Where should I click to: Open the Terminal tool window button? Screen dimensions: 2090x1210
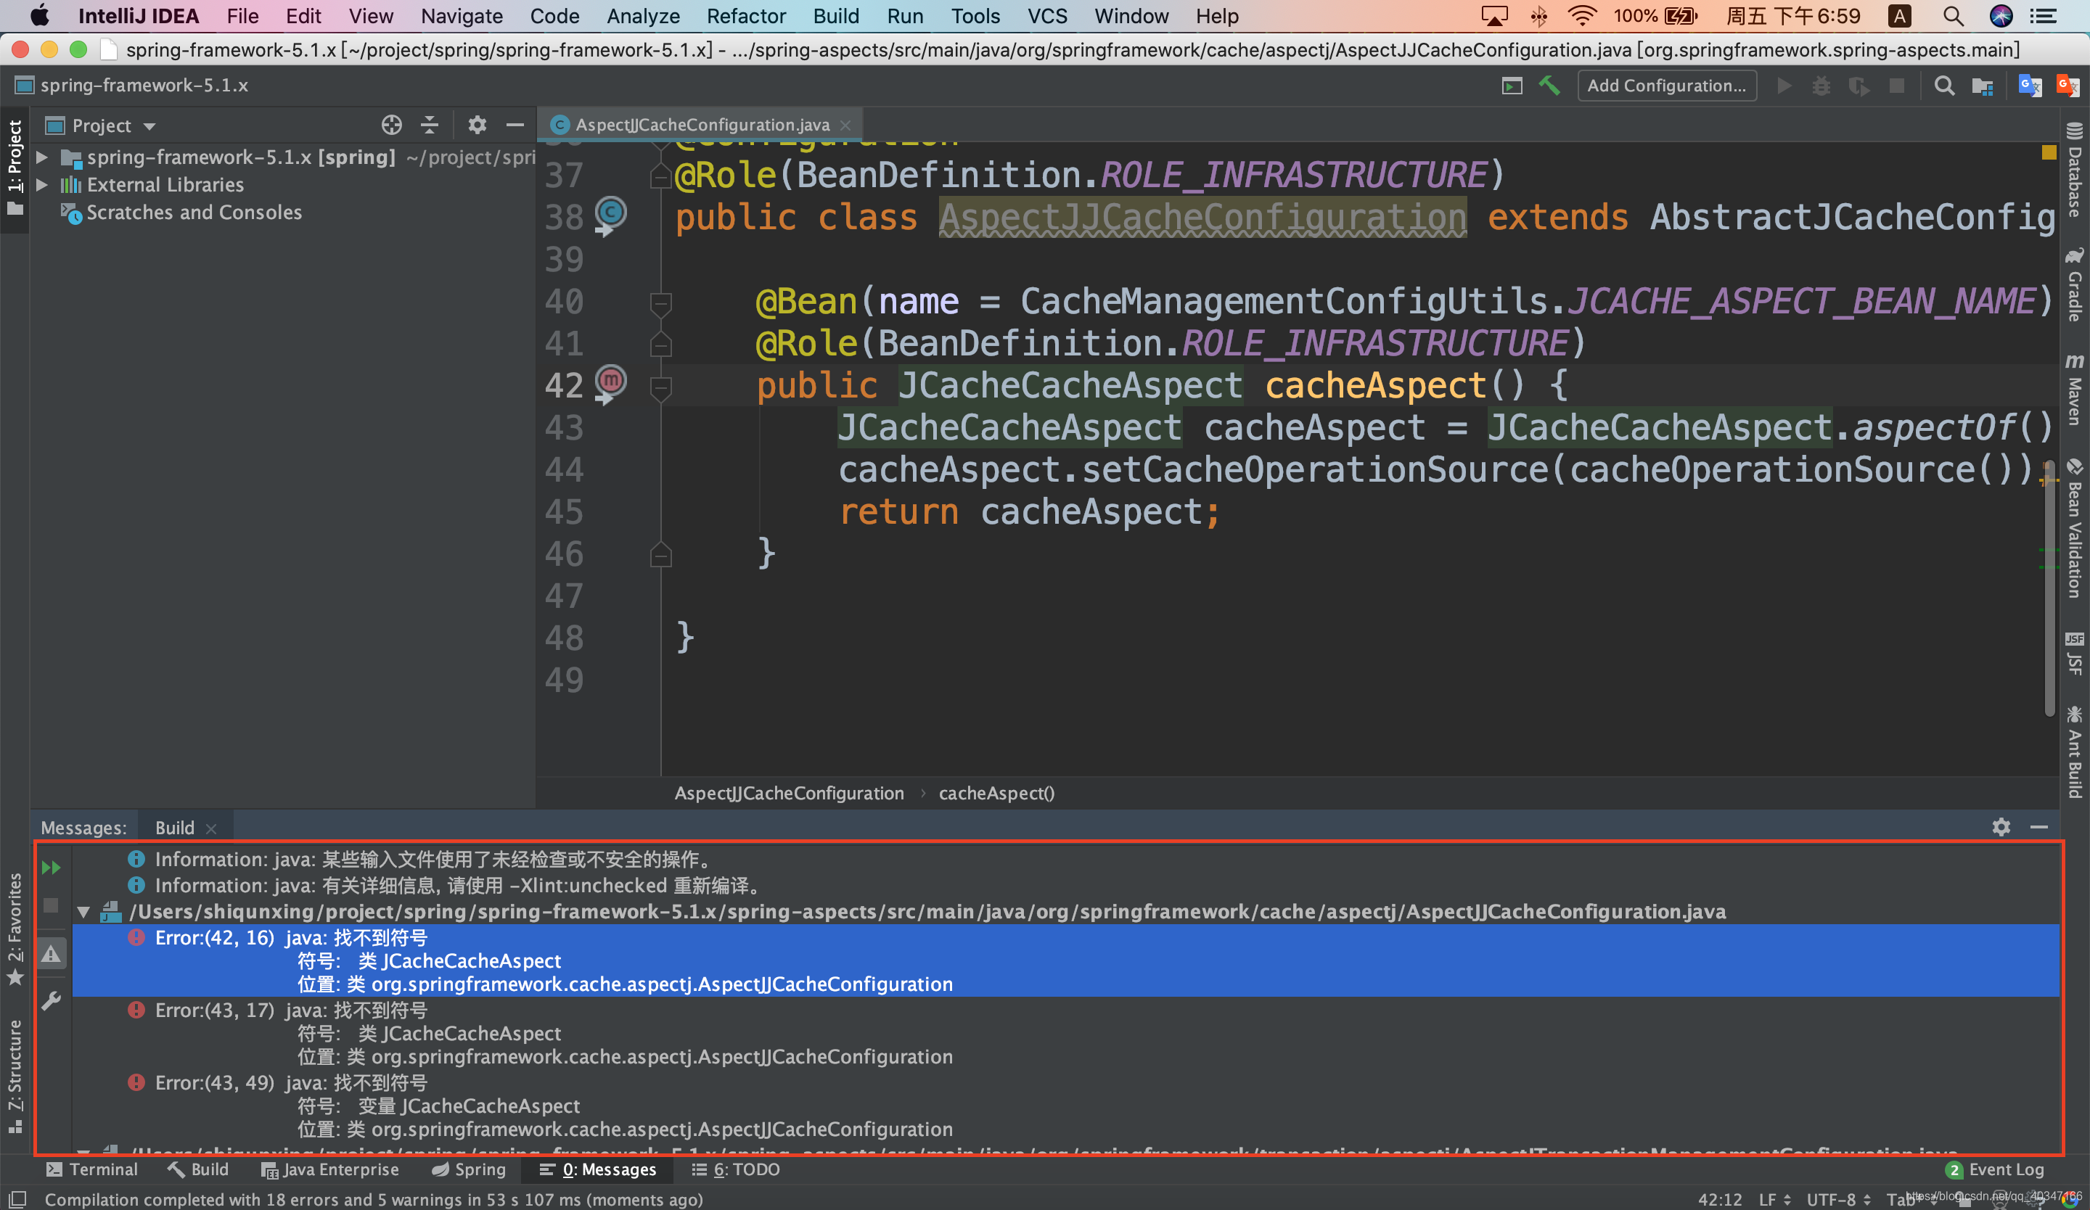(92, 1169)
